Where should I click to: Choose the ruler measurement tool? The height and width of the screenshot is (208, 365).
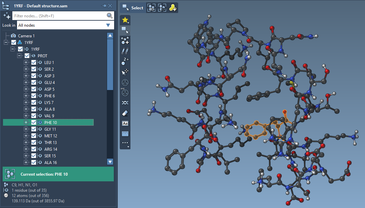click(x=125, y=134)
